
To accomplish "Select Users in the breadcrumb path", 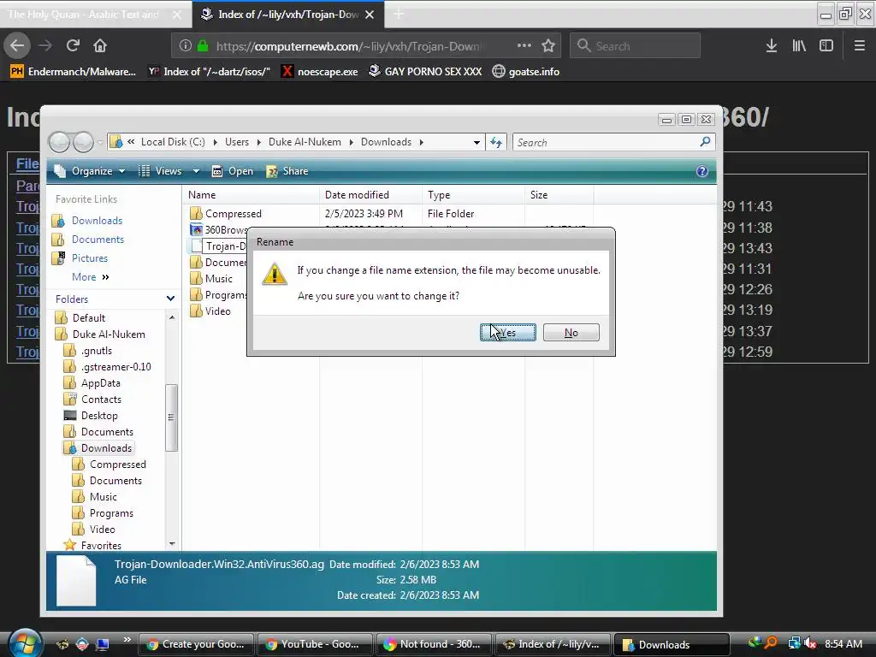I will pos(237,142).
